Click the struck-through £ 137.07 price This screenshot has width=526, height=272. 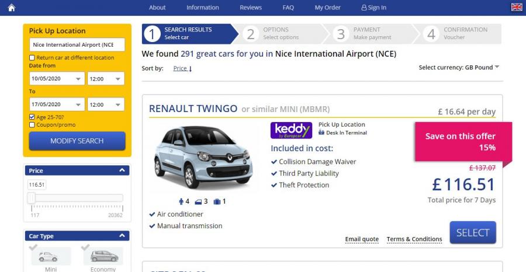click(x=482, y=168)
